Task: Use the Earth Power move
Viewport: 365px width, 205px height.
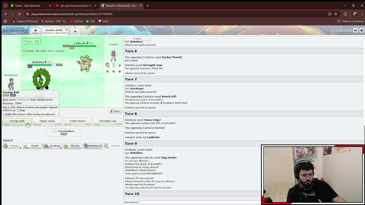Action: tap(77, 122)
